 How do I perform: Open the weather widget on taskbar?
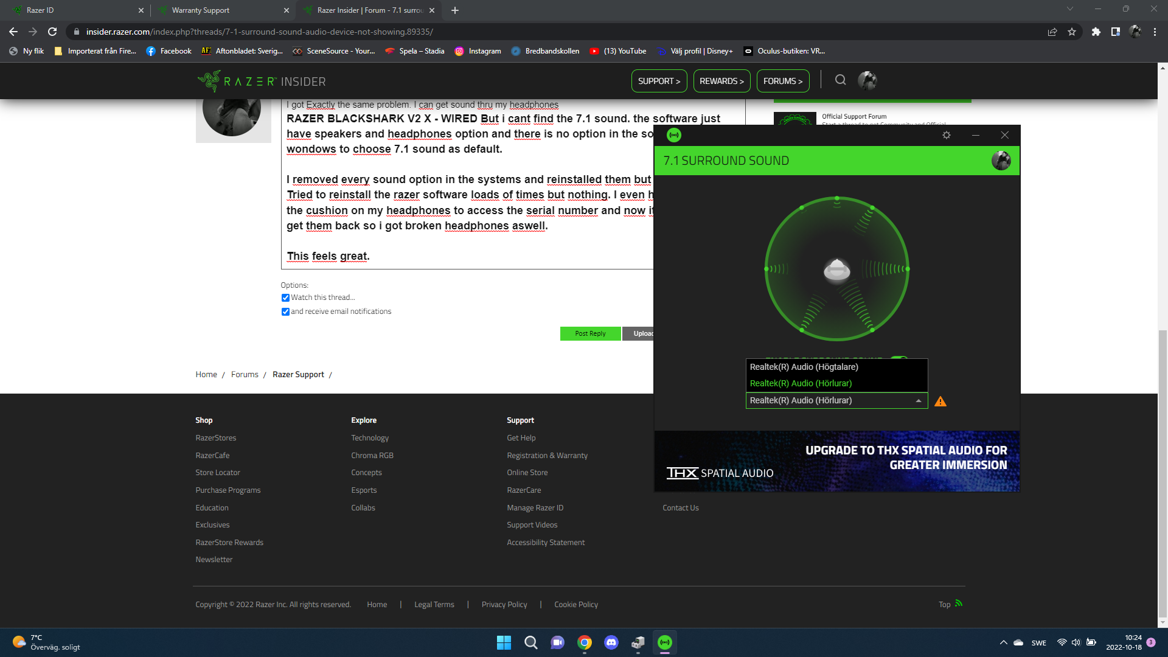46,642
